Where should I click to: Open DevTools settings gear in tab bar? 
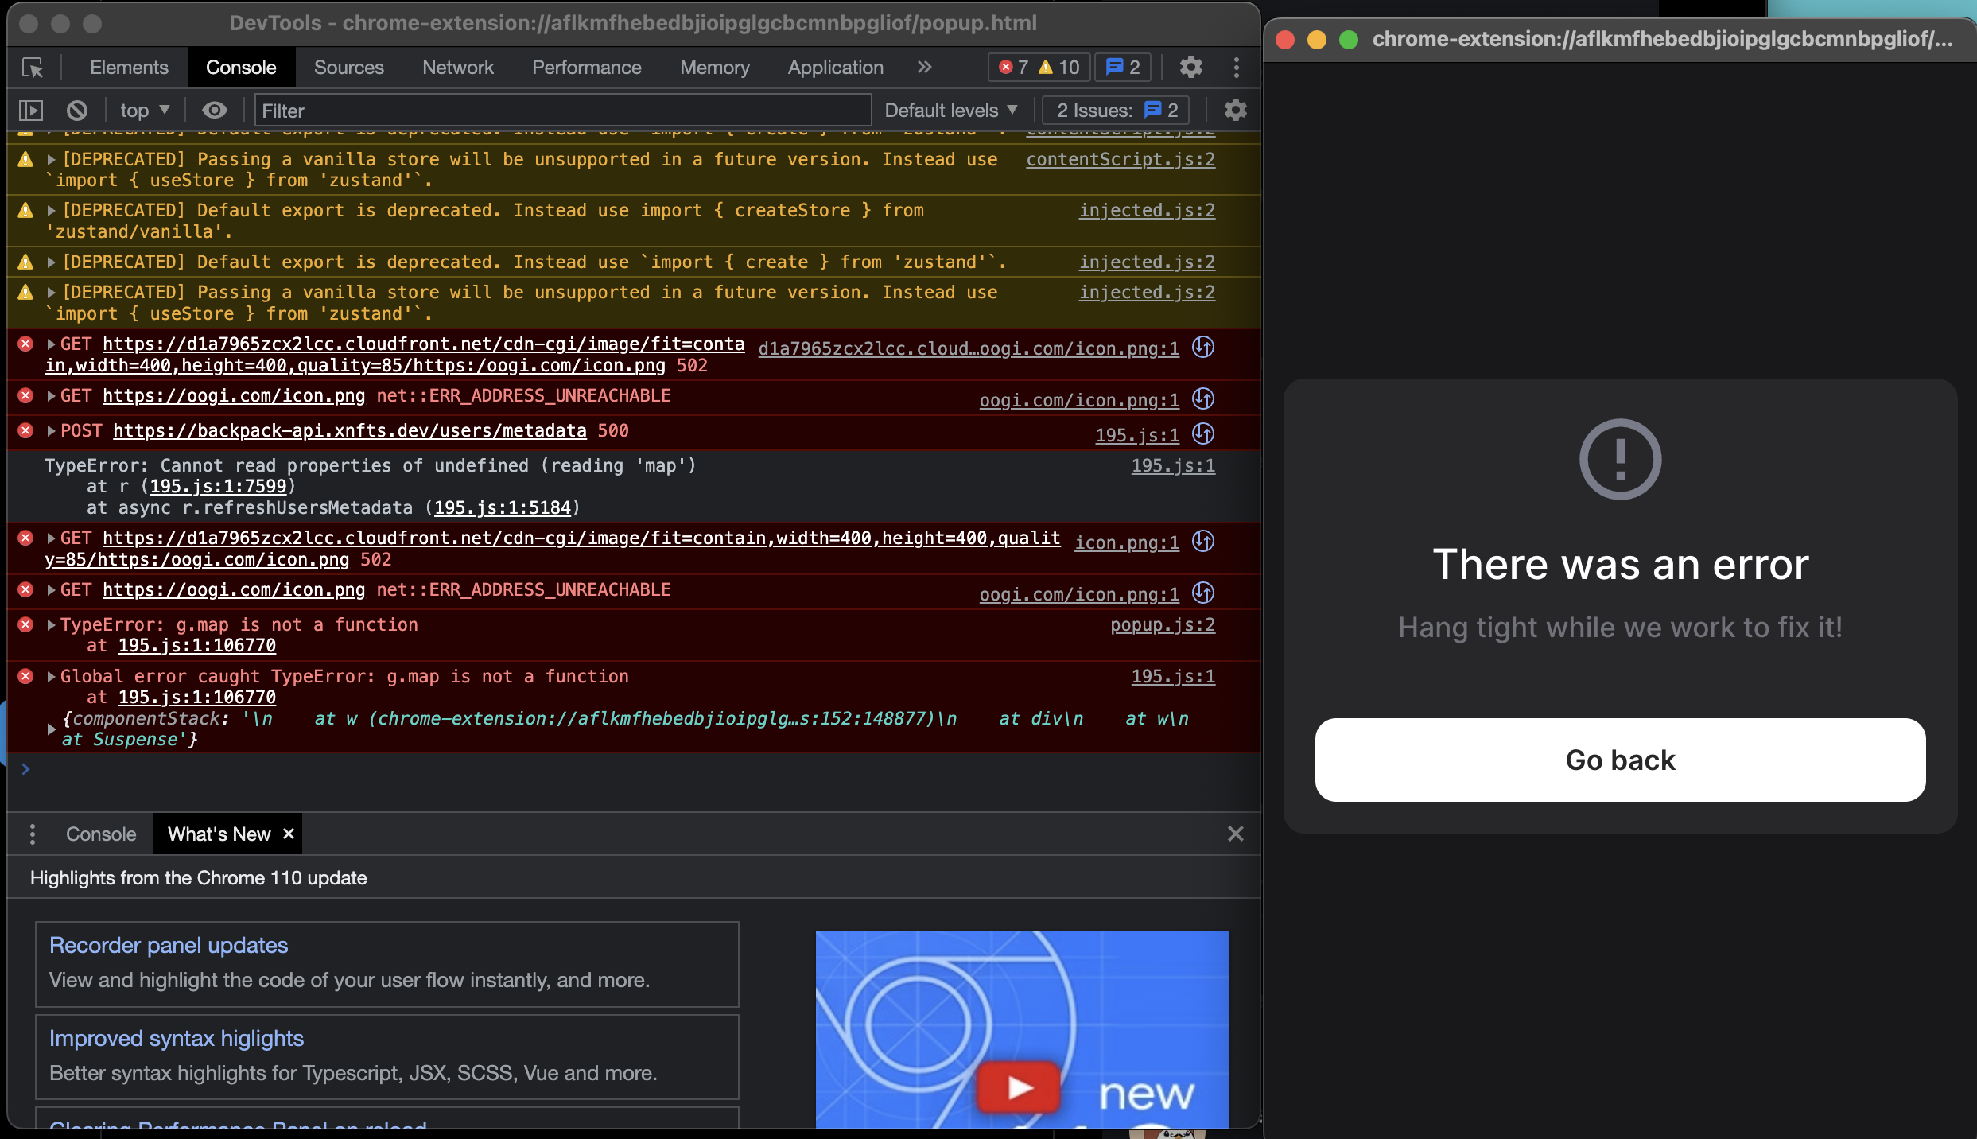(x=1190, y=68)
